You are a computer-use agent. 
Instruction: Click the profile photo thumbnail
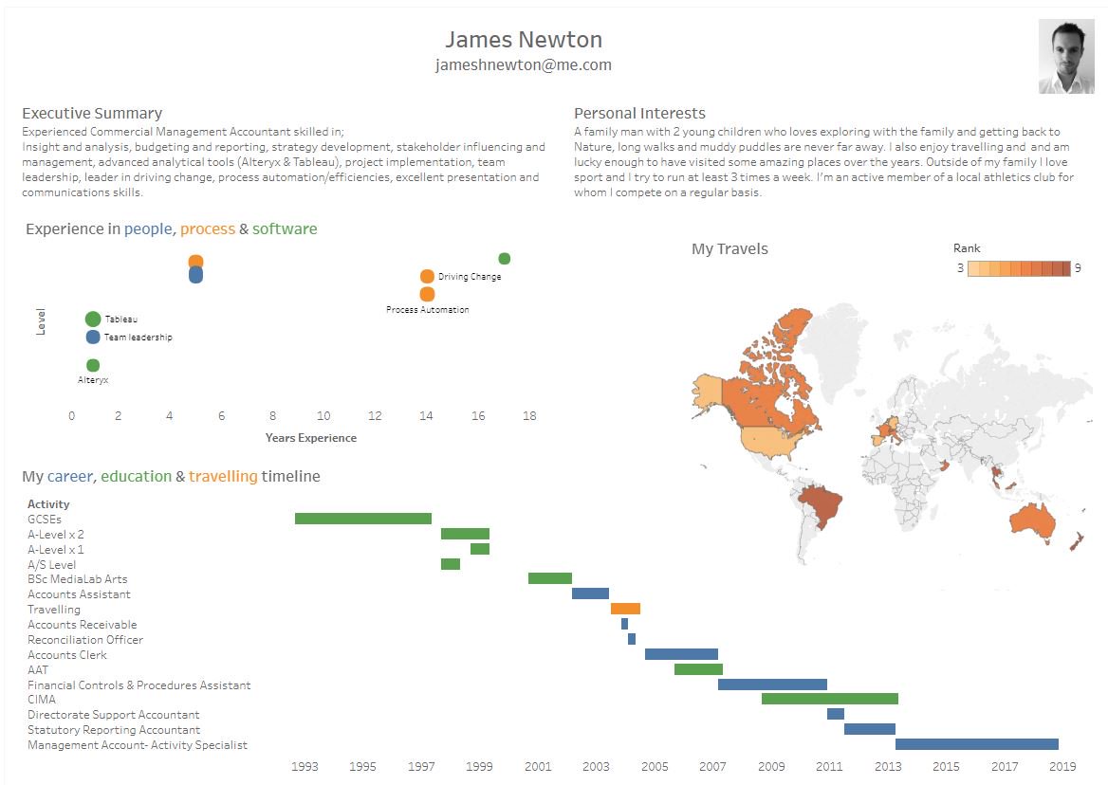pyautogui.click(x=1068, y=58)
